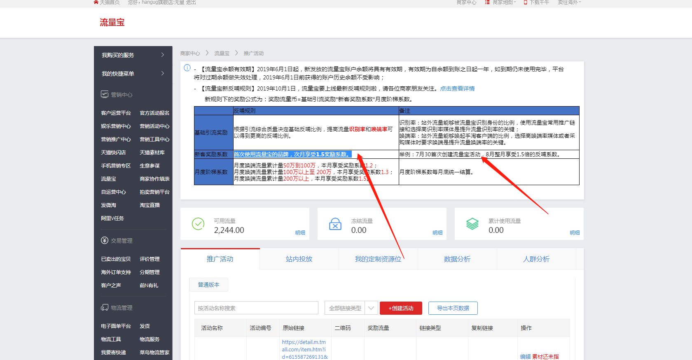Open the detail.m.tmall.com original link
The height and width of the screenshot is (360, 692).
point(304,349)
